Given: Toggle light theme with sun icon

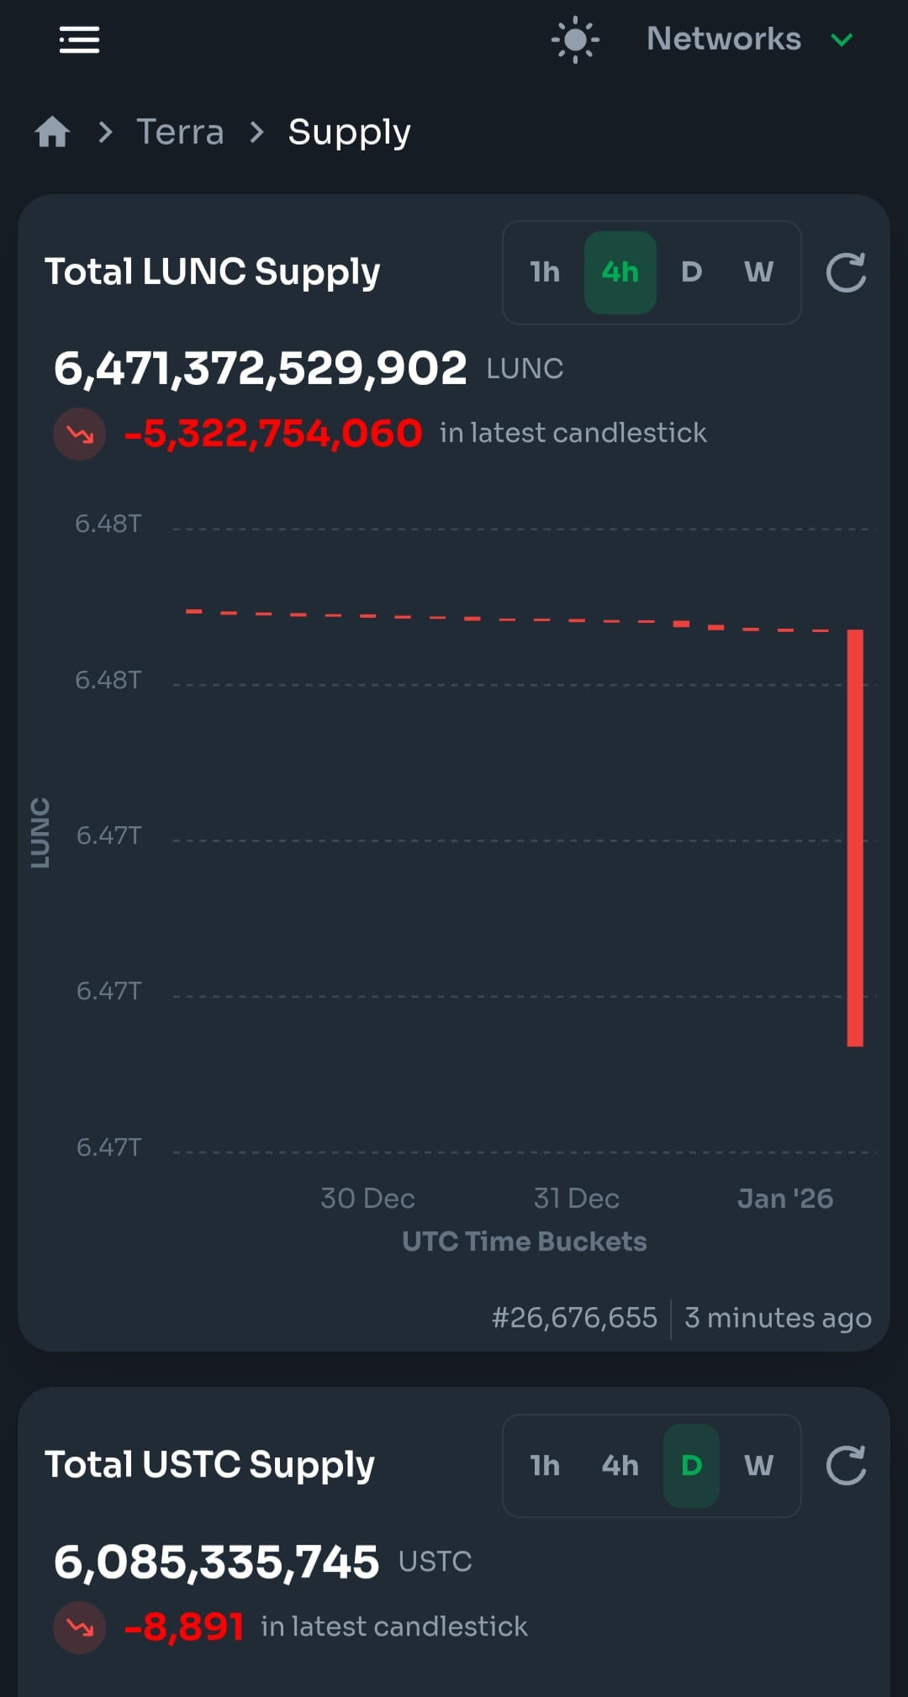Looking at the screenshot, I should point(575,40).
